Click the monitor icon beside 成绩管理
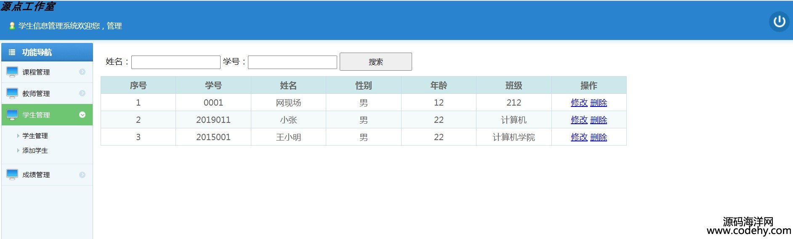 [12, 175]
